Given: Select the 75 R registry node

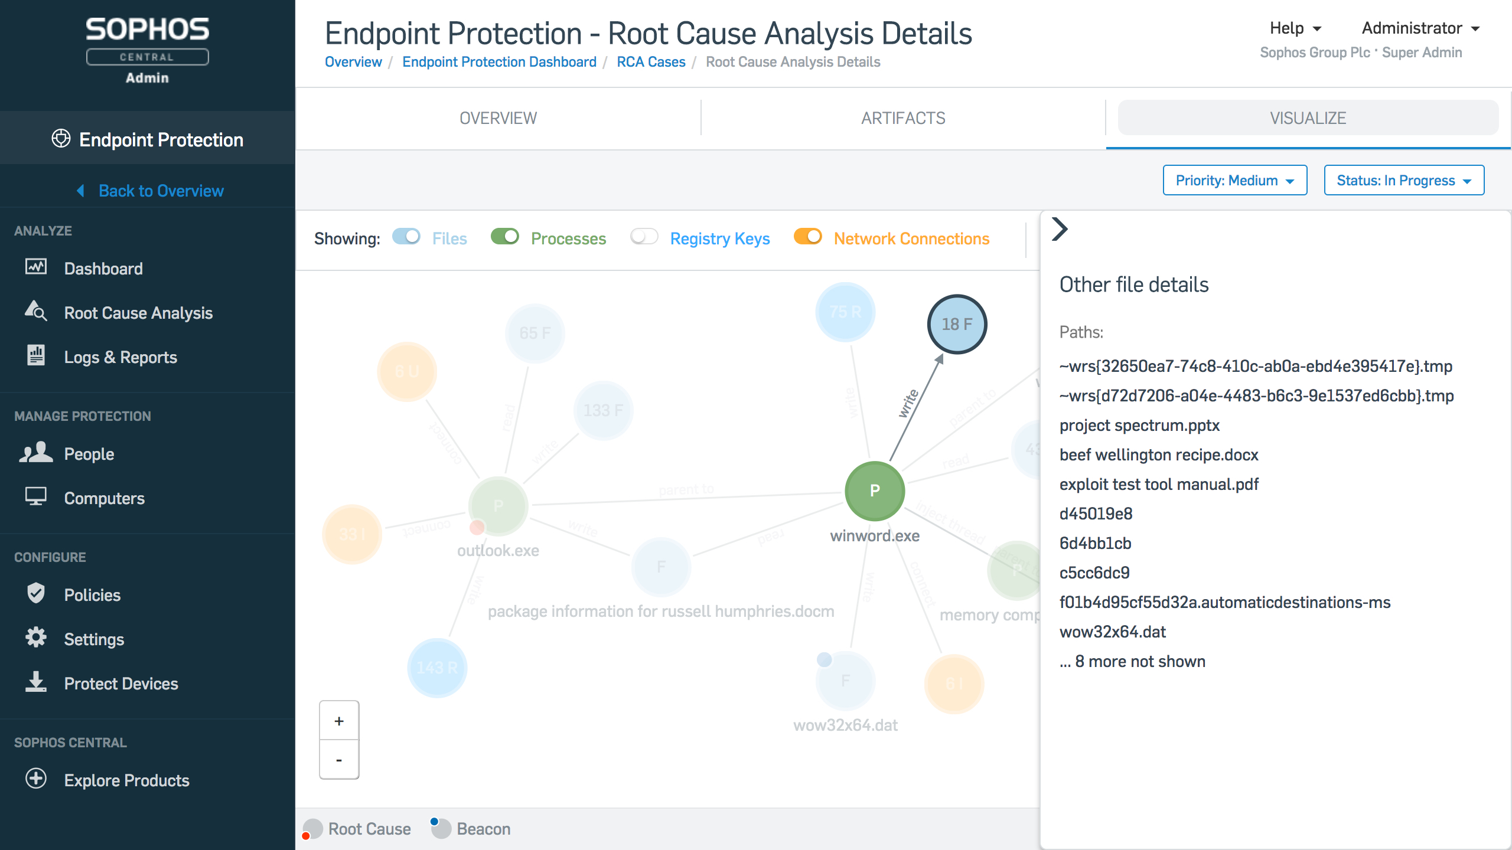Looking at the screenshot, I should (845, 312).
